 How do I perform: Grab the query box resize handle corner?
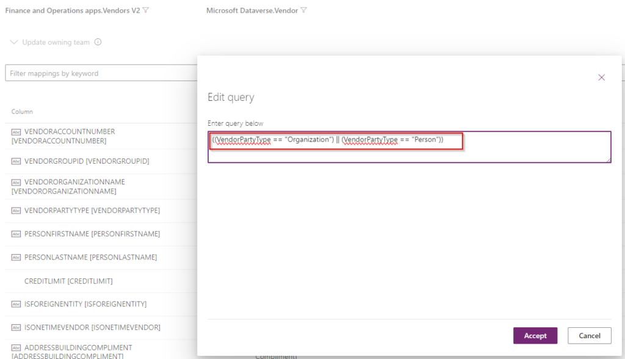(x=609, y=160)
